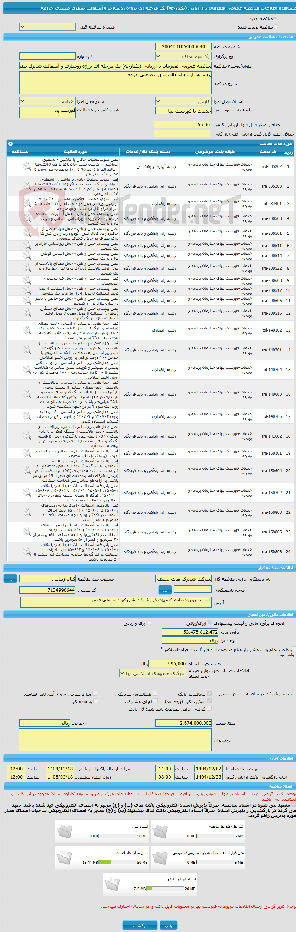
Task: Open شماره مناقصه قبلی dropdown
Action: [x=47, y=27]
